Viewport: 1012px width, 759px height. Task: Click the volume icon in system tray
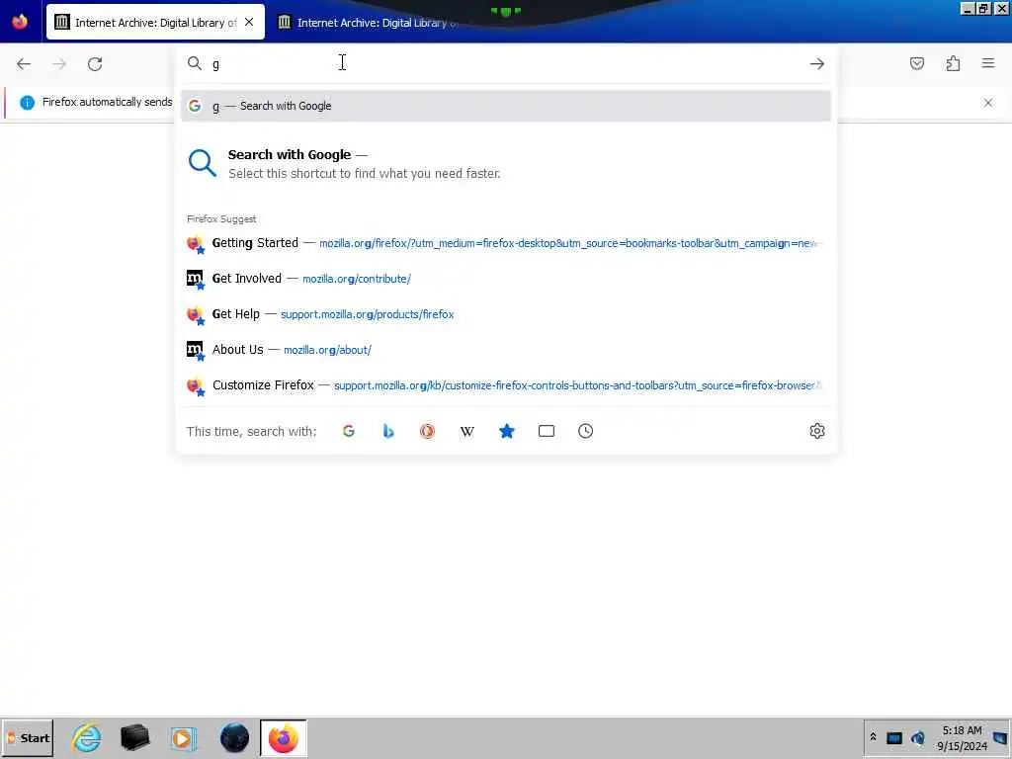pos(918,737)
